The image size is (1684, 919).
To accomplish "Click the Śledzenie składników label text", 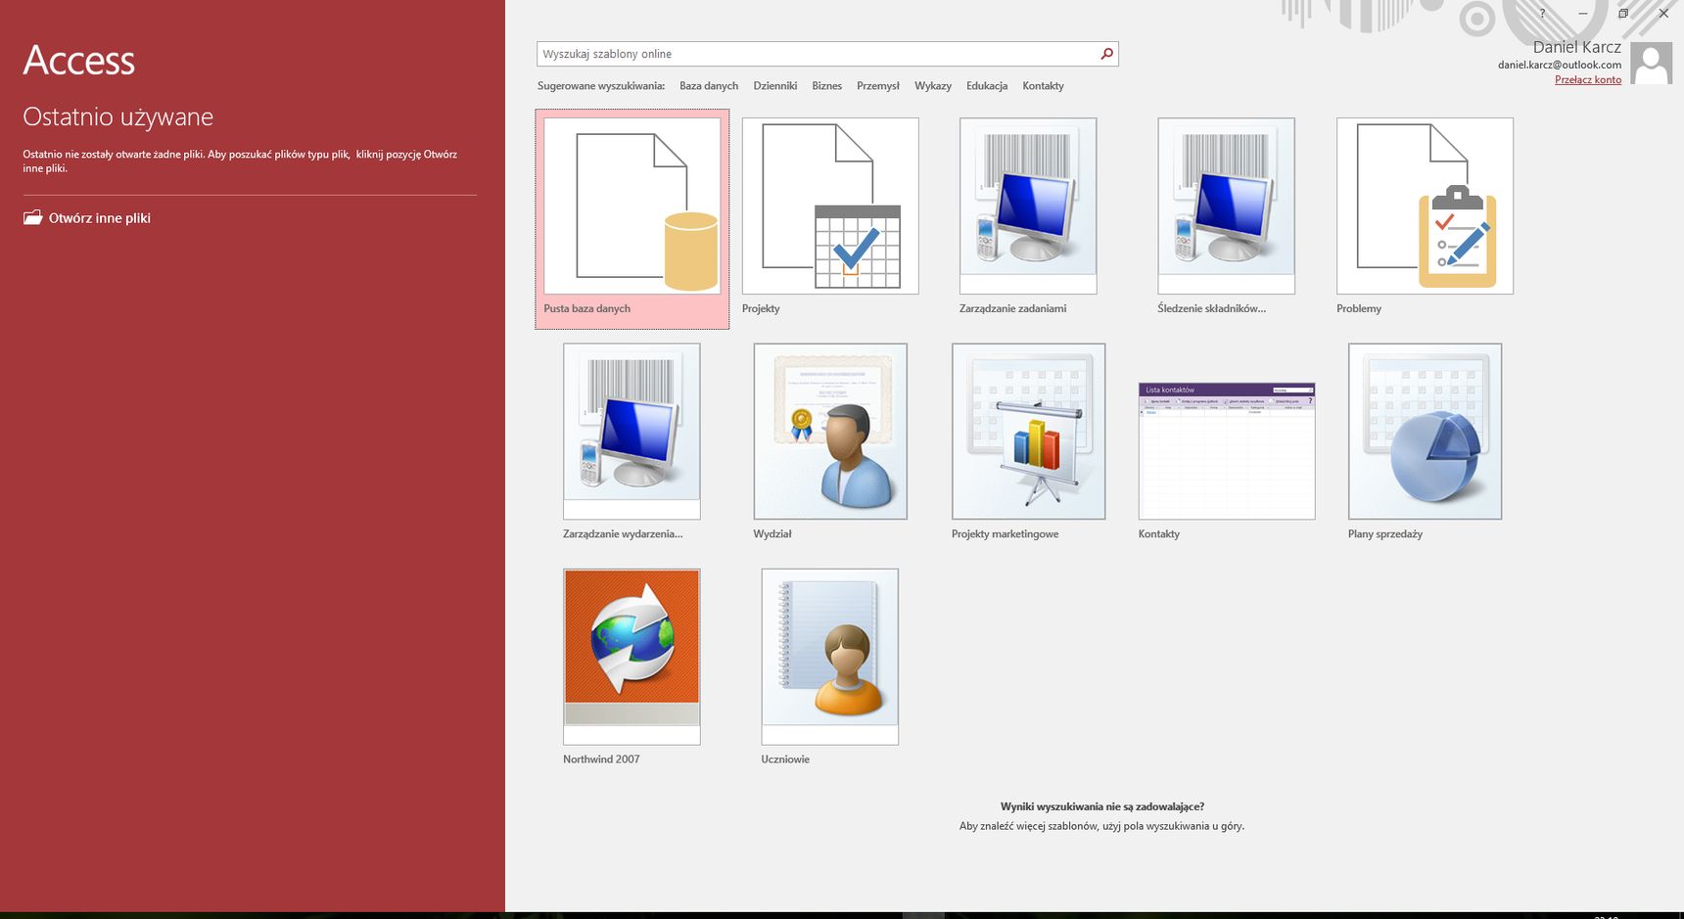I will coord(1212,308).
